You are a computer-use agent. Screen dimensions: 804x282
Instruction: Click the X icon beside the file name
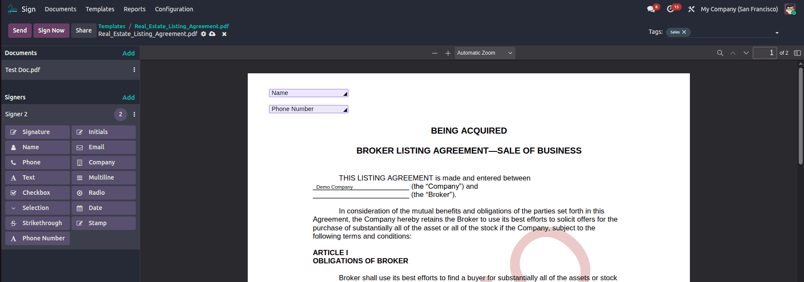[224, 34]
